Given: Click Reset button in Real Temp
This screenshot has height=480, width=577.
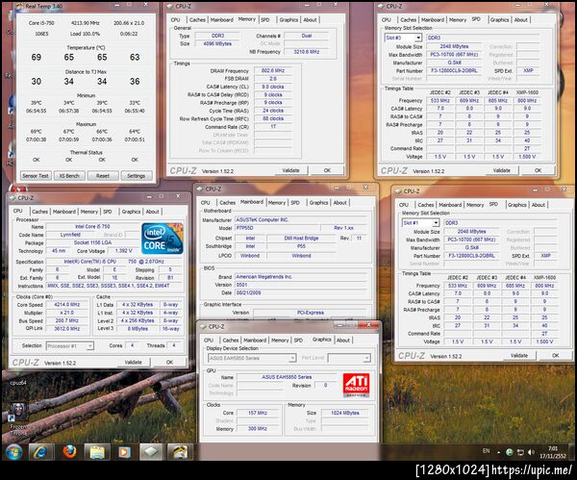Looking at the screenshot, I should [x=103, y=176].
